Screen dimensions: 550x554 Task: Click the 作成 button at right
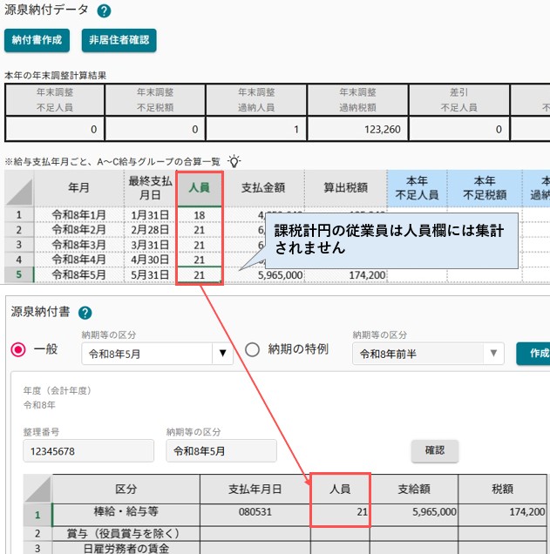pos(533,353)
